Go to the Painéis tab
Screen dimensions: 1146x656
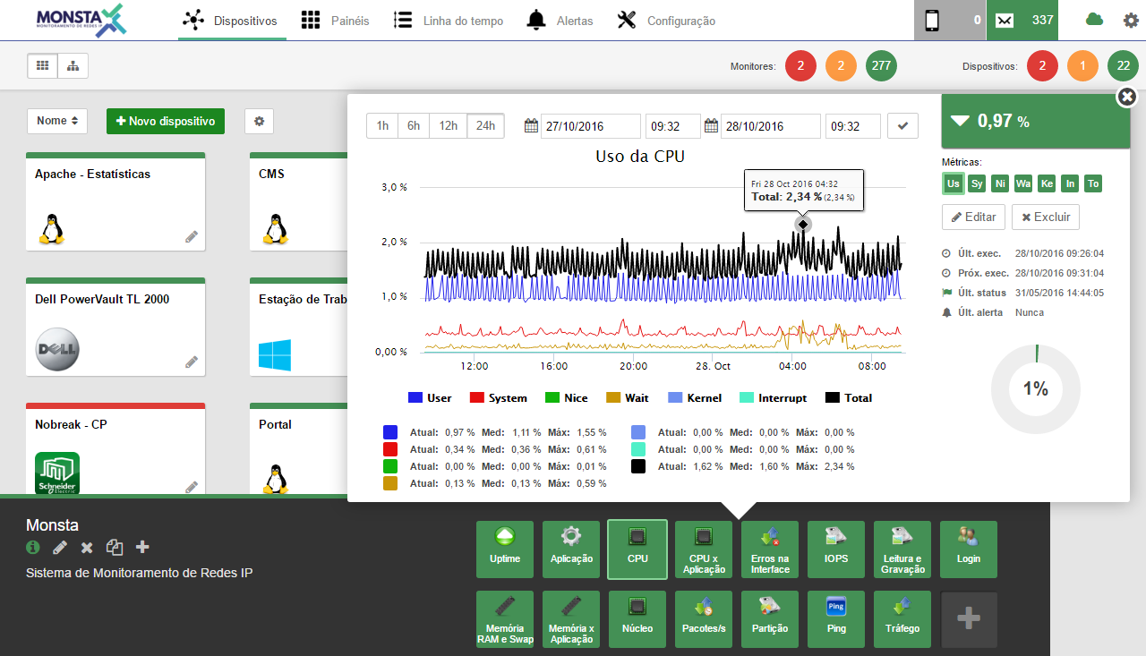coord(336,21)
